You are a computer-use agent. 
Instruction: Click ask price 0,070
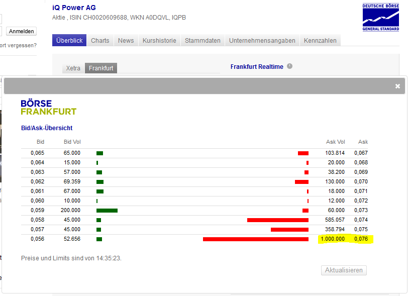[361, 181]
